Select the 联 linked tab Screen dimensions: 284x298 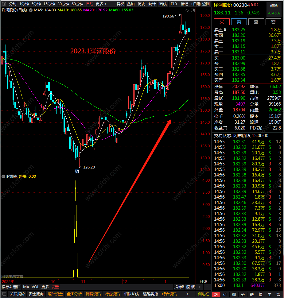point(252,294)
